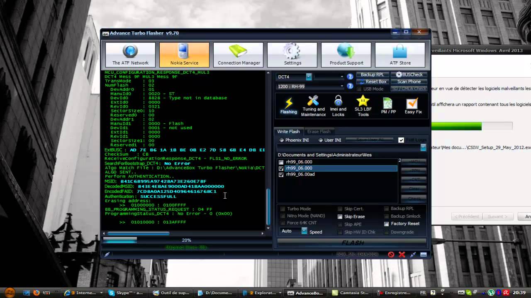Click uTorrent tray icon
531x298 pixels.
click(x=491, y=293)
